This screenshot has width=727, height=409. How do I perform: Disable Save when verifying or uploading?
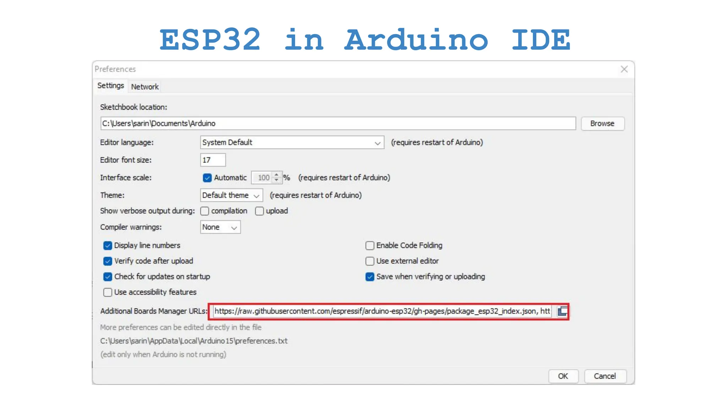[370, 277]
